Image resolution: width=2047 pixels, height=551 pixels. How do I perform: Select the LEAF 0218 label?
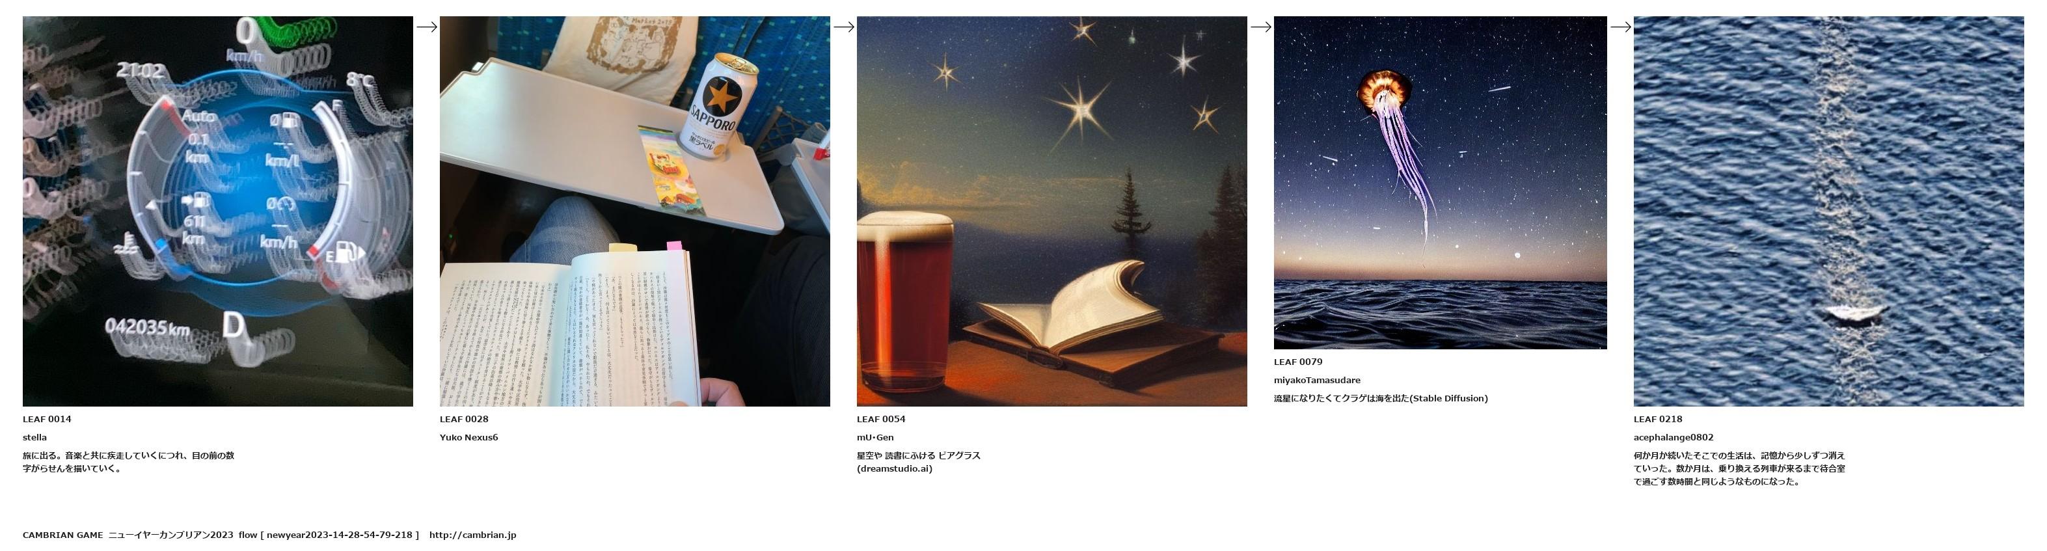coord(1659,419)
